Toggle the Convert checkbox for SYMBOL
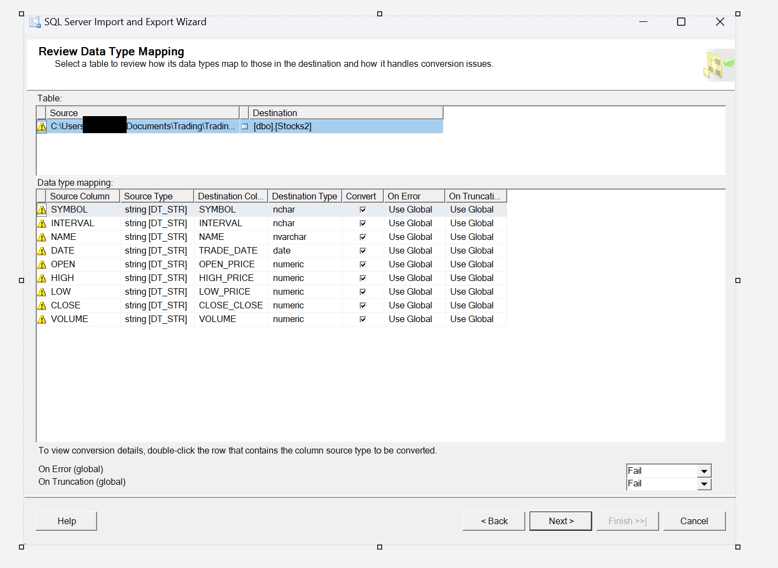 [363, 210]
